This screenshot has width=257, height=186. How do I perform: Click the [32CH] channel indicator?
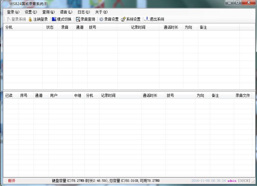244,181
